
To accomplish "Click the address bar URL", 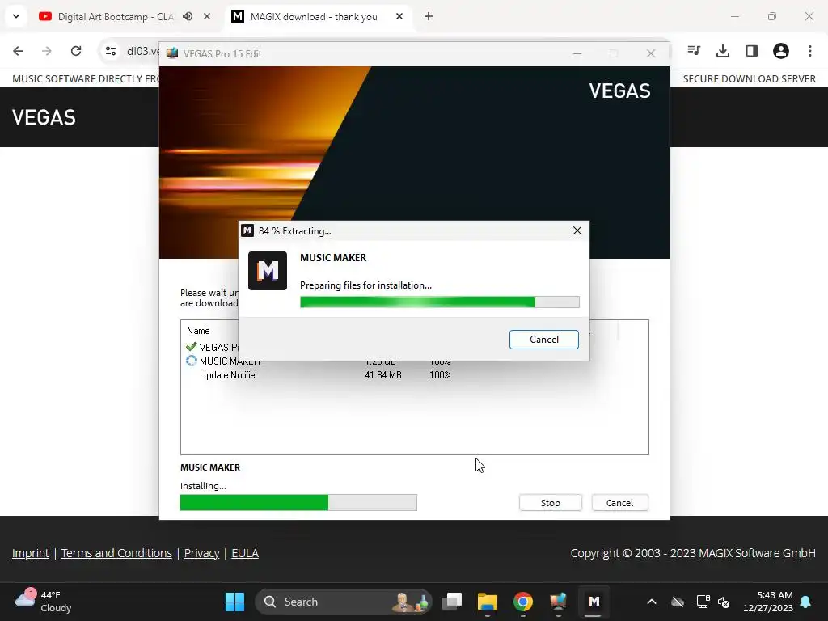I will [142, 51].
